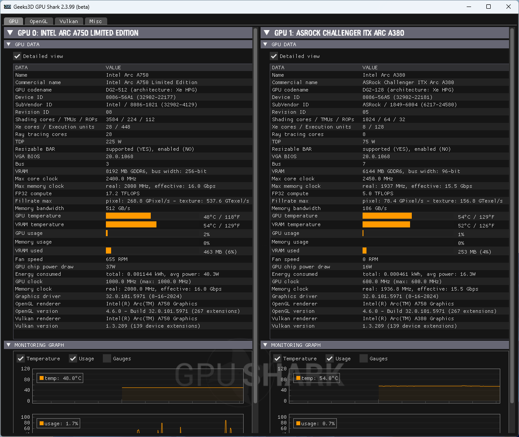This screenshot has width=519, height=437.
Task: Click GPU 1 Fan speed value 0 RPM
Action: (370, 259)
